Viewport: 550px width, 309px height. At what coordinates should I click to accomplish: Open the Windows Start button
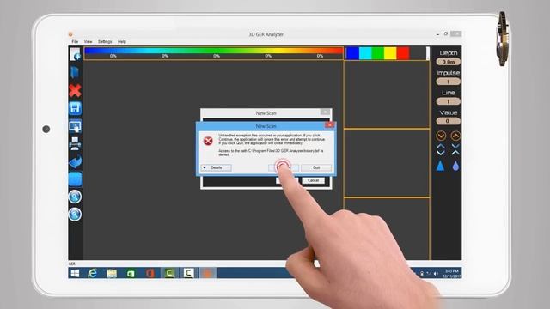point(75,273)
